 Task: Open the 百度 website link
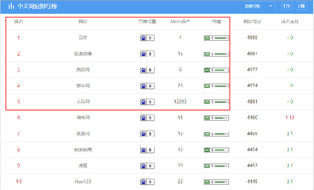83,38
